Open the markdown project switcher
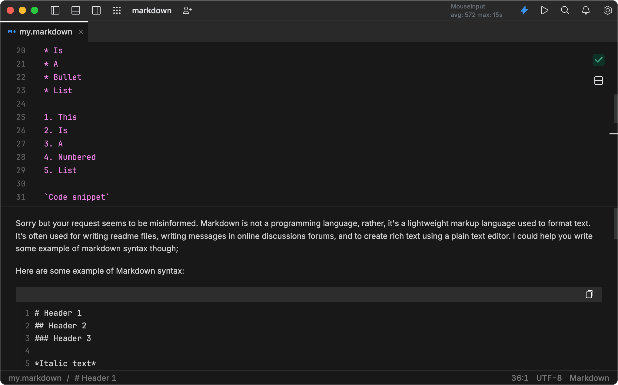 point(151,10)
